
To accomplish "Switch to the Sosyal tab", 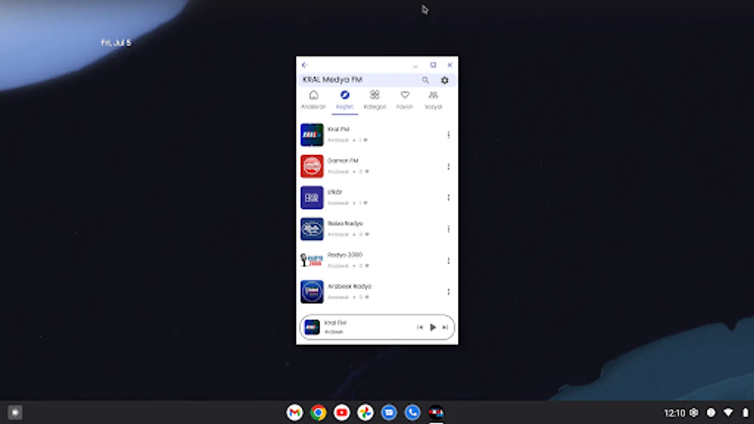I will (x=434, y=99).
